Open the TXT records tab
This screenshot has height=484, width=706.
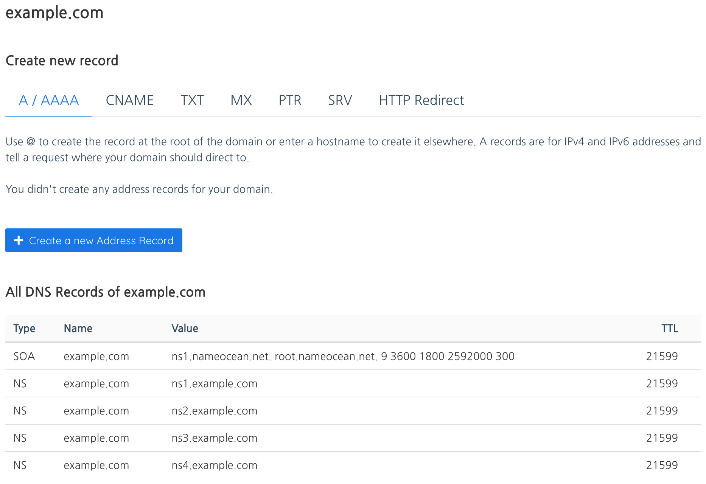click(192, 100)
